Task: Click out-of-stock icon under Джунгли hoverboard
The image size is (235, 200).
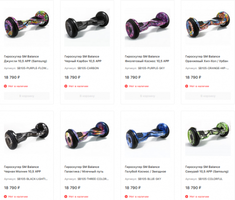Action: coord(5,86)
